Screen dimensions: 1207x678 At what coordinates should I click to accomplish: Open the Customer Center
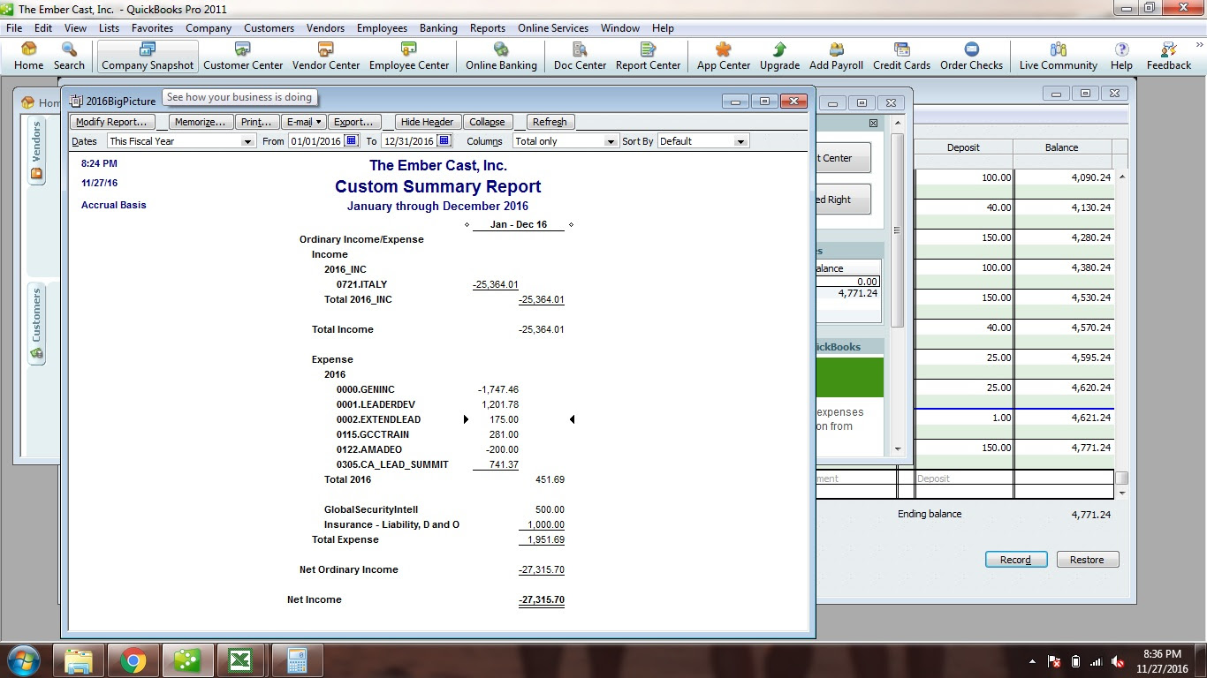coord(243,56)
